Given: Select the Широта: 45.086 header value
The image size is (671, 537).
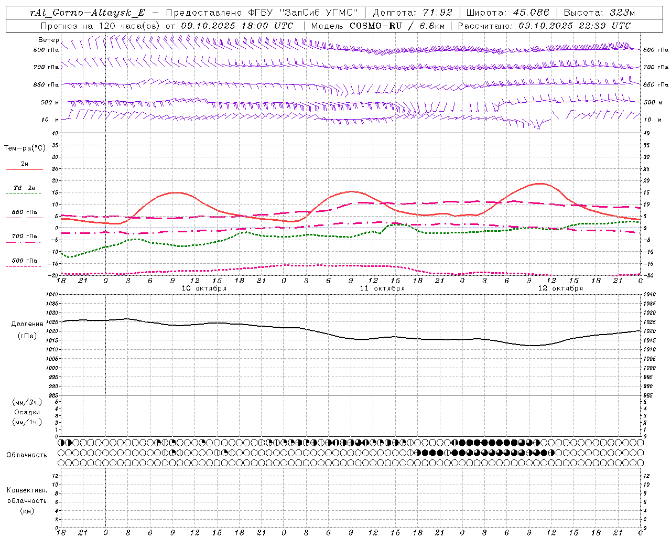Looking at the screenshot, I should [x=508, y=13].
